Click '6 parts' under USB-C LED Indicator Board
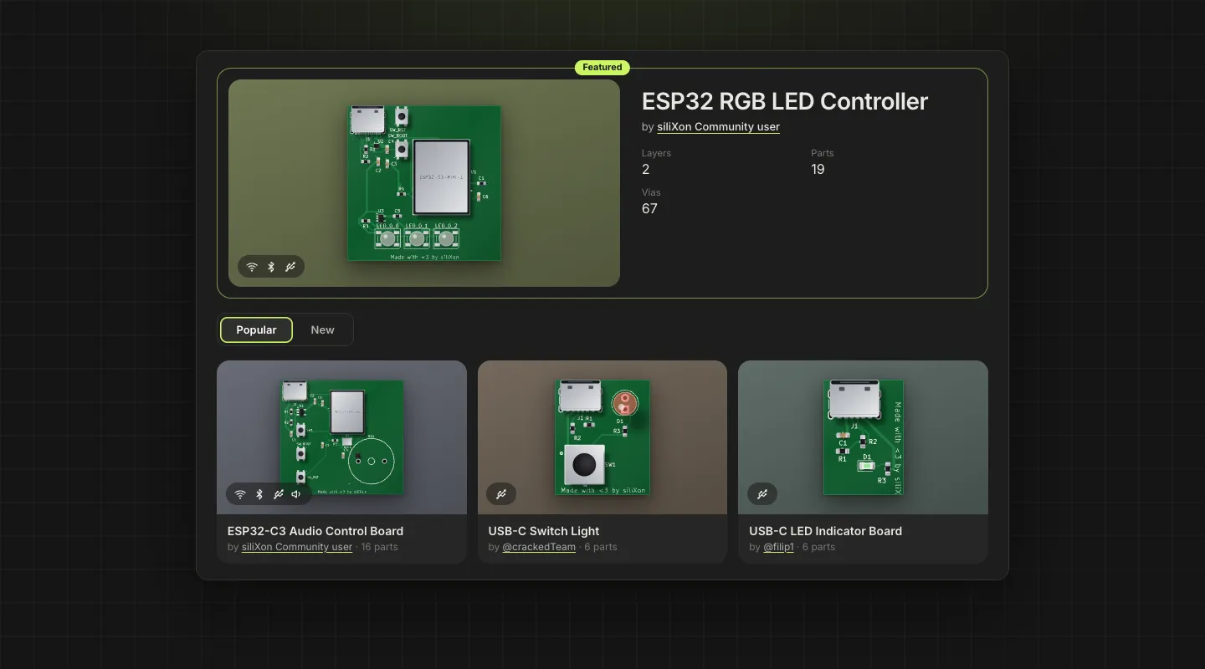Image resolution: width=1205 pixels, height=669 pixels. (818, 547)
